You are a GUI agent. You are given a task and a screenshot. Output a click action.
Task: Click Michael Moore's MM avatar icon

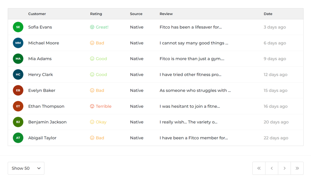pos(18,43)
